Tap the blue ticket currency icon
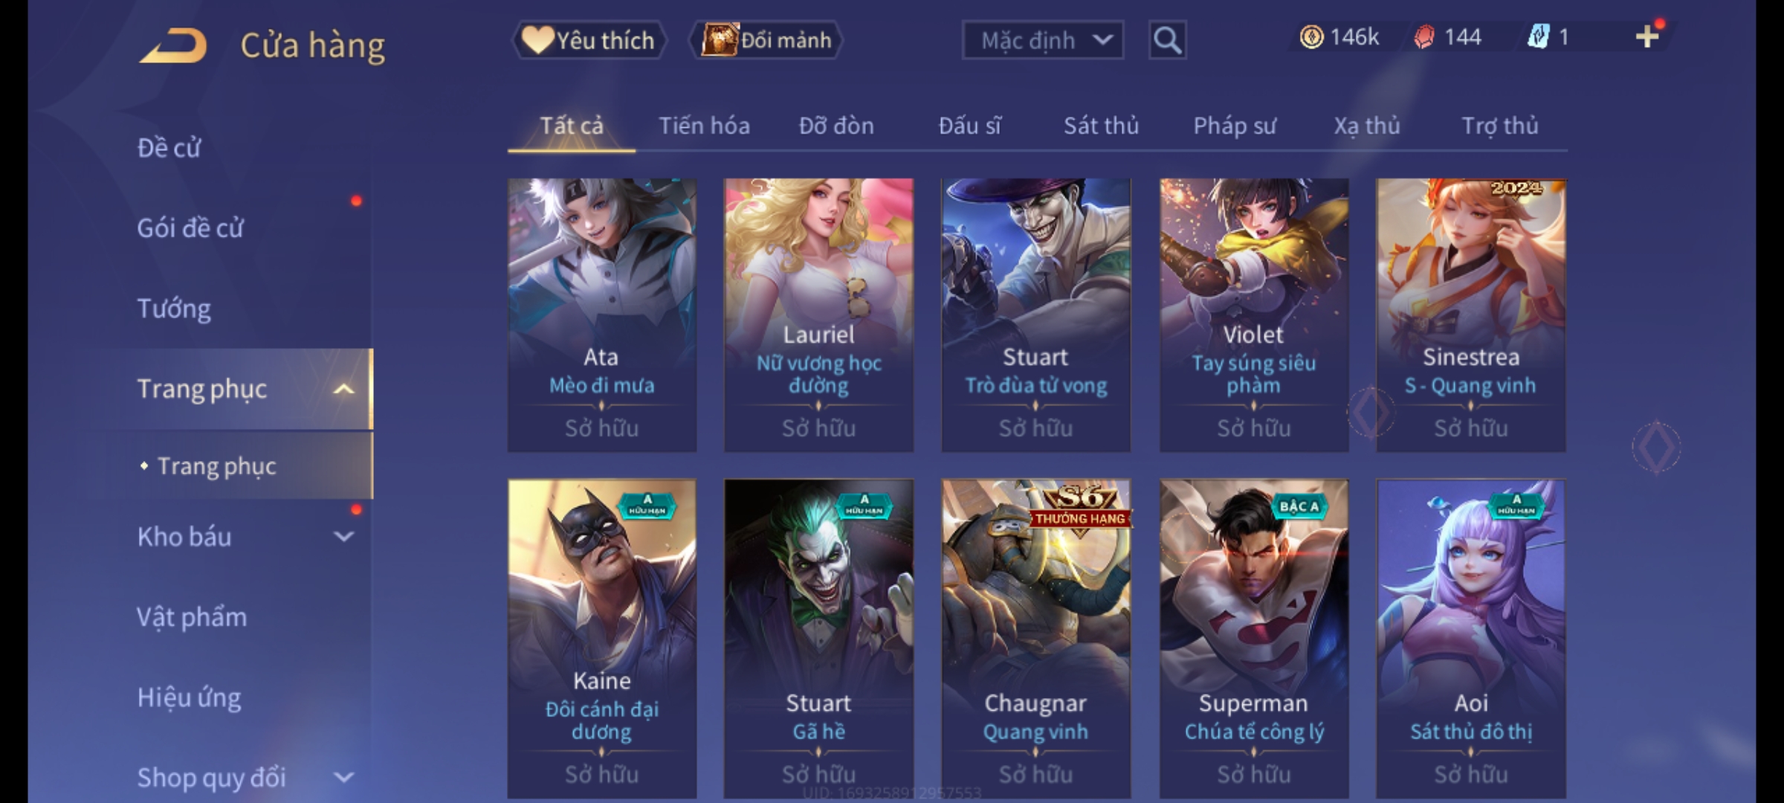Screen dimensions: 1784x803 [x=1538, y=37]
